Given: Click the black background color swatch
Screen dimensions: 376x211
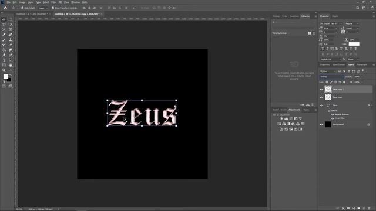Looking at the screenshot, I should (x=9, y=80).
